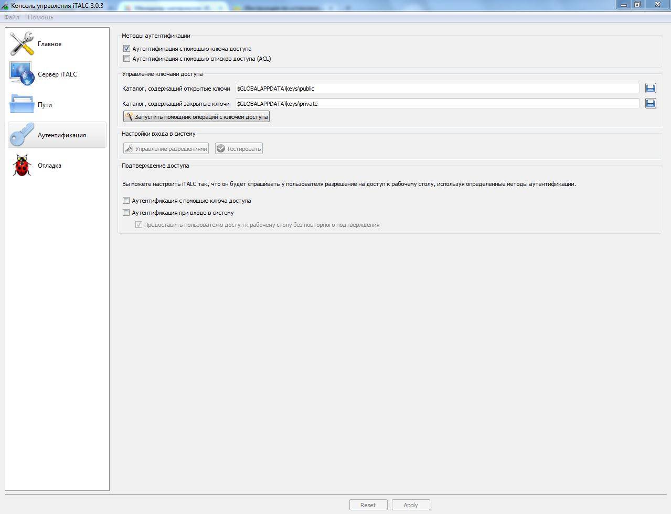Enable access confirmation for key authentication
The width and height of the screenshot is (671, 514).
pos(126,201)
